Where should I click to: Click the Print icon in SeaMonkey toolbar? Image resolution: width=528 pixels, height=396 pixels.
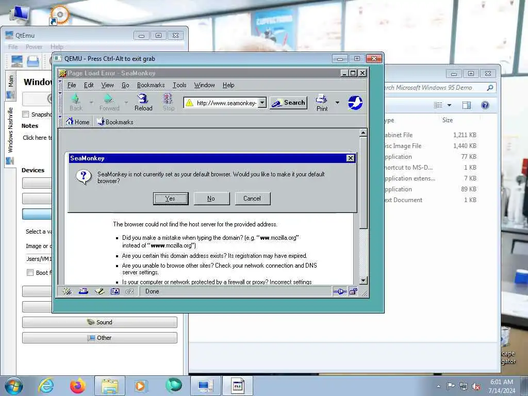321,99
